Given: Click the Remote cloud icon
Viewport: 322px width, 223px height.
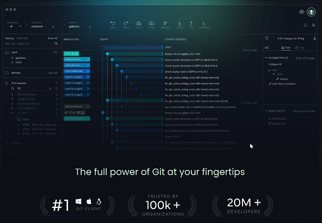Looking at the screenshot, I should tap(7, 73).
